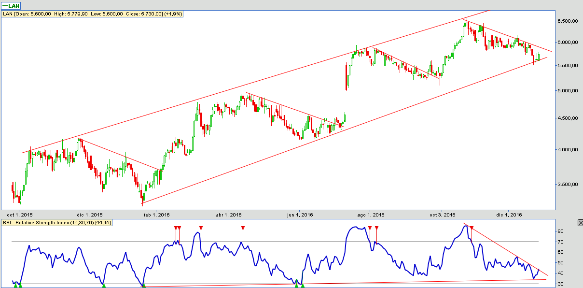This screenshot has height=288, width=583.
Task: Click the 5.000,00 price axis label
Action: (568, 90)
